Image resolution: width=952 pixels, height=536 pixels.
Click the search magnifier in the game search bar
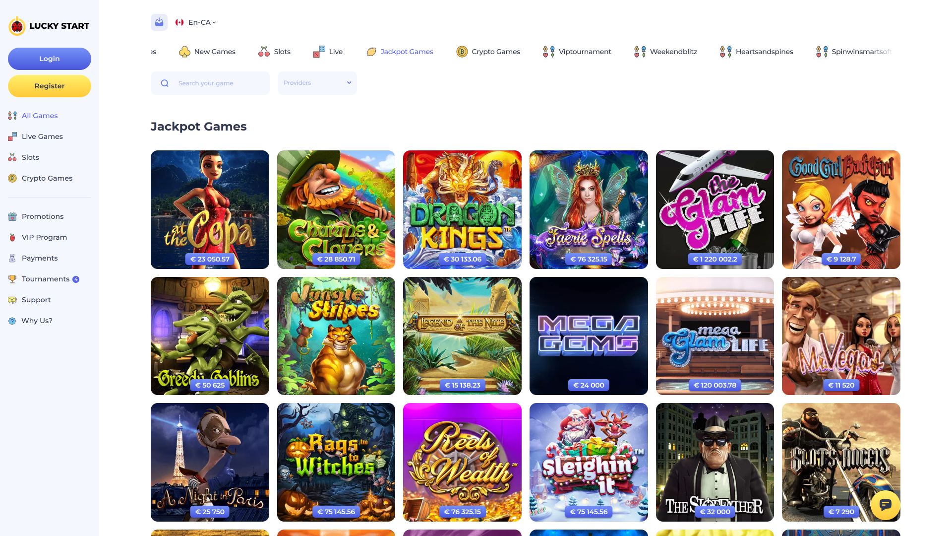click(165, 83)
